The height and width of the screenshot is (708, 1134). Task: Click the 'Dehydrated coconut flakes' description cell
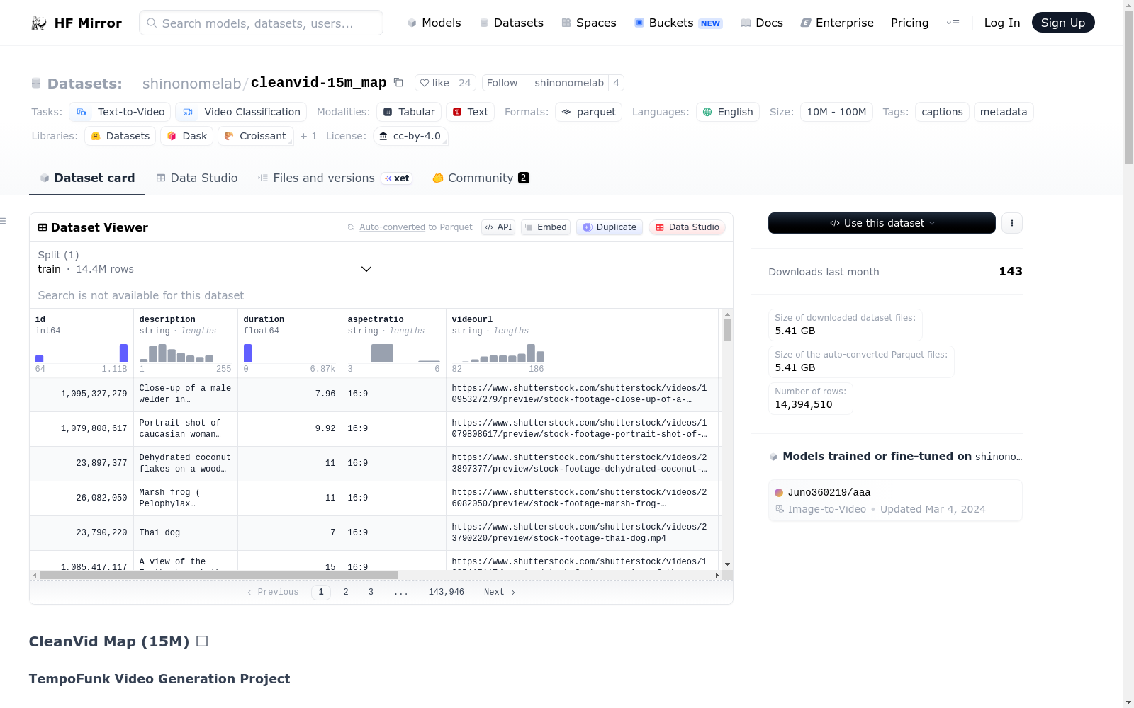[186, 464]
